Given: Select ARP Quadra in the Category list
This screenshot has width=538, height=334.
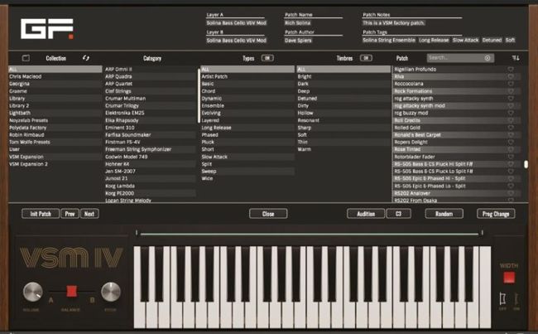Looking at the screenshot, I should point(118,76).
